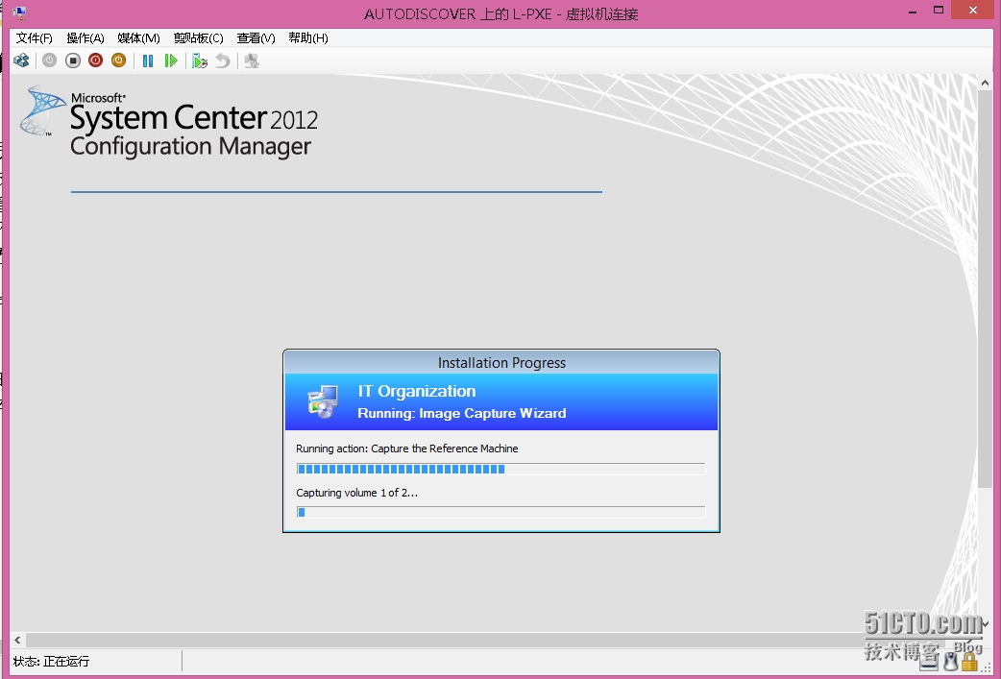Click the Running: Image Capture Wizard text
This screenshot has height=679, width=1001.
(461, 414)
